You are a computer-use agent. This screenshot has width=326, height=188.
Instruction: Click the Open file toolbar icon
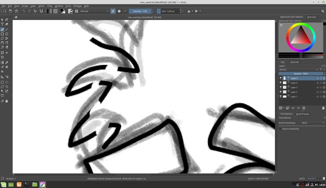[10, 11]
